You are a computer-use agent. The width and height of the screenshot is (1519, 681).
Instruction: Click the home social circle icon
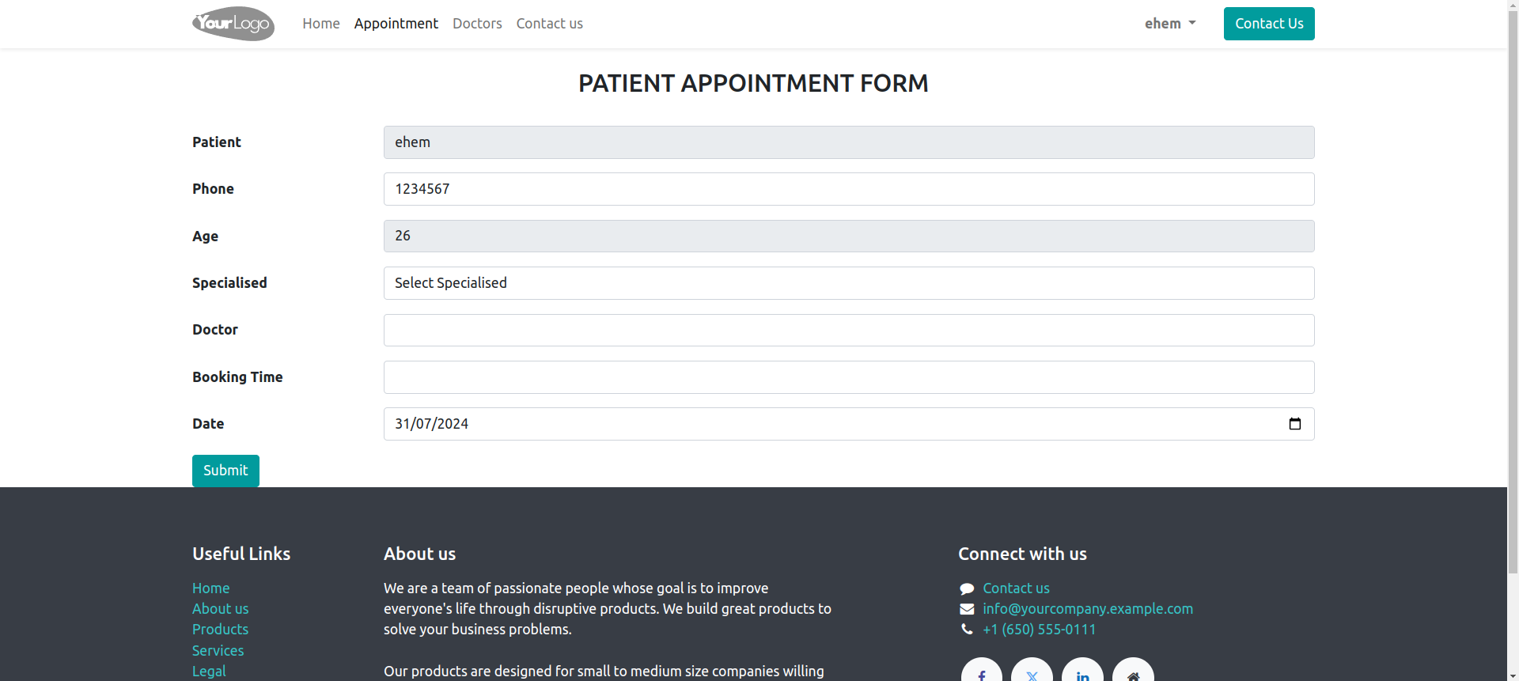(1133, 672)
